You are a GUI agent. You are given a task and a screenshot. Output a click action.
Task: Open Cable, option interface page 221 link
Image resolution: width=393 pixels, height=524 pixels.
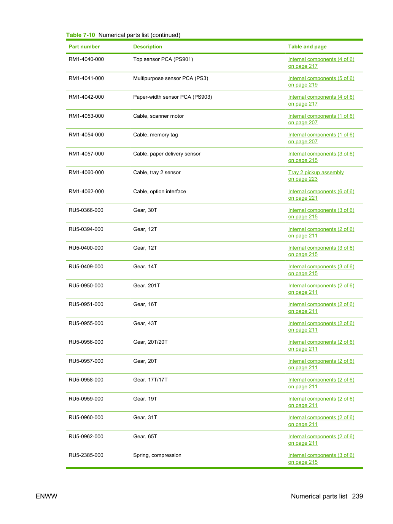pos(321,195)
